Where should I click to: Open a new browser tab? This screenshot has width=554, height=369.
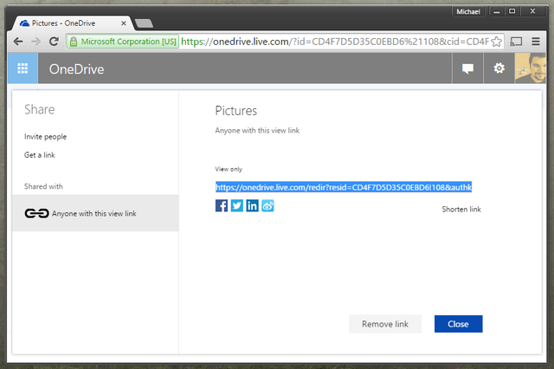tap(144, 23)
